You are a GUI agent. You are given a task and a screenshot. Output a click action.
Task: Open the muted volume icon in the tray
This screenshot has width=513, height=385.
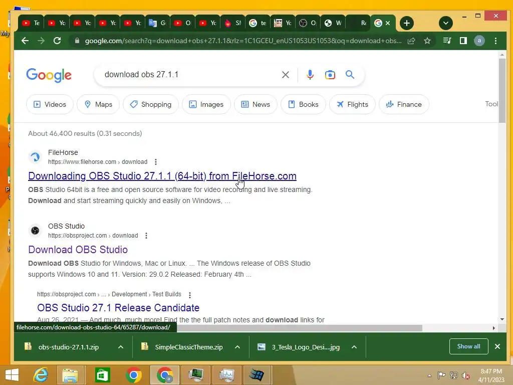click(x=465, y=375)
